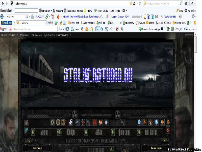
Task: Open the Общее menu in the site admin bar
Action: click(4, 35)
